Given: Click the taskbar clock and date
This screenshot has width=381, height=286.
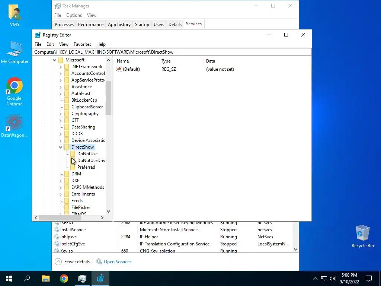Looking at the screenshot, I should [x=349, y=279].
